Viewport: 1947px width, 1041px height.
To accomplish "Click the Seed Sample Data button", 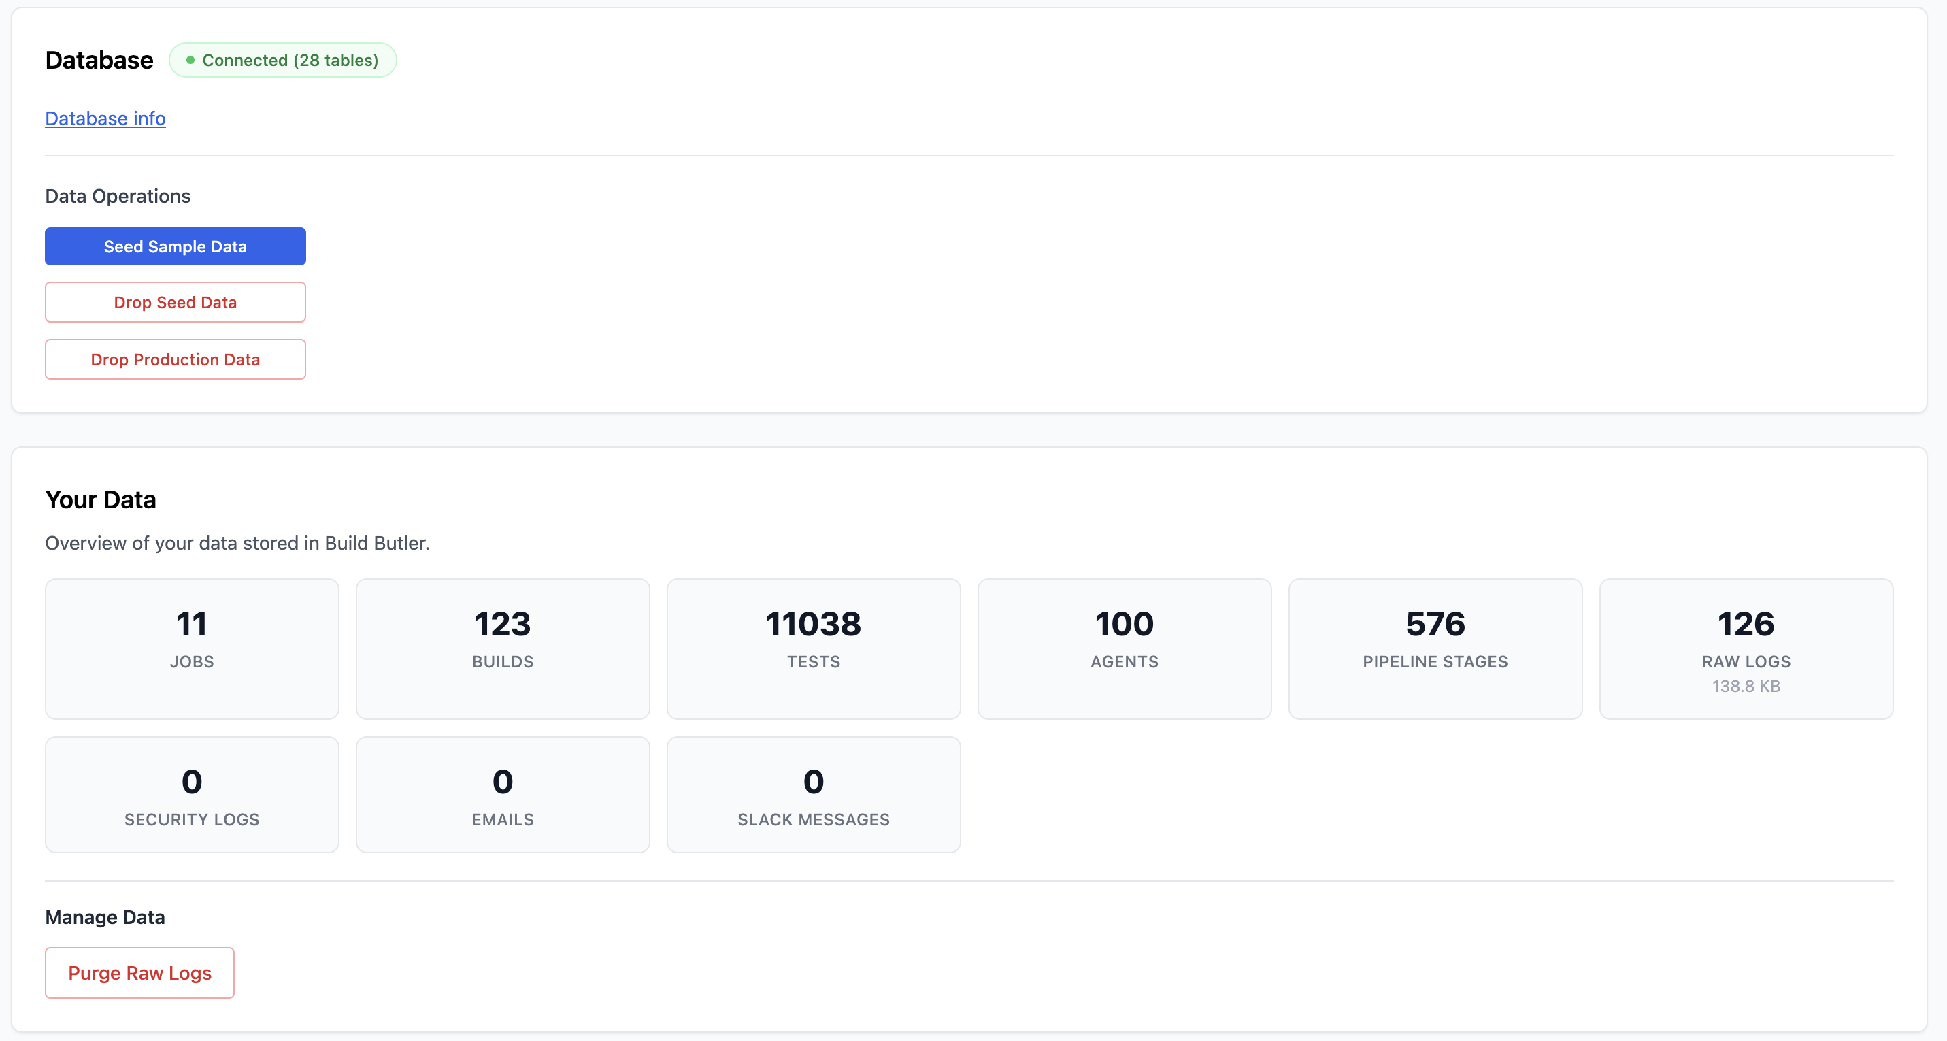I will (x=175, y=246).
